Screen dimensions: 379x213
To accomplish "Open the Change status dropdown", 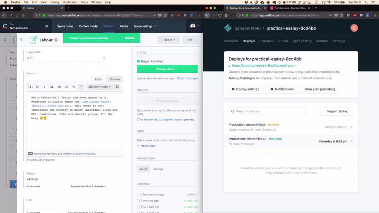I will (167, 69).
